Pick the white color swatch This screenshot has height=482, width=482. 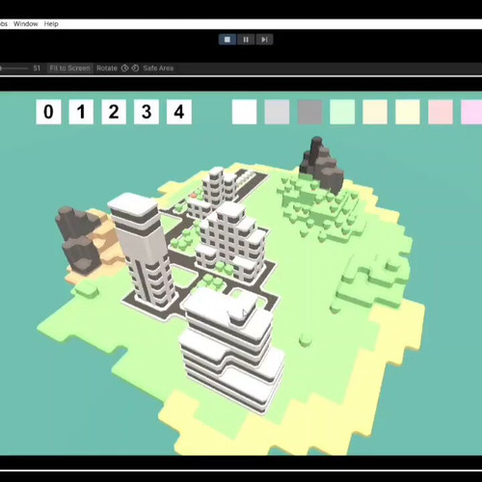point(244,112)
